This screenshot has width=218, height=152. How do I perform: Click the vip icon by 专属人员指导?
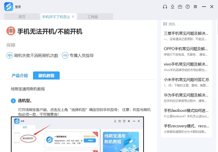click(65, 55)
